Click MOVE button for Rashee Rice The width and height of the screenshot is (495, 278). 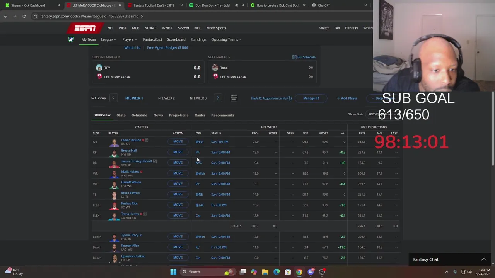tap(178, 205)
